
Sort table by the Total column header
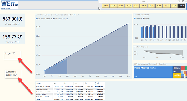[x=97, y=83]
